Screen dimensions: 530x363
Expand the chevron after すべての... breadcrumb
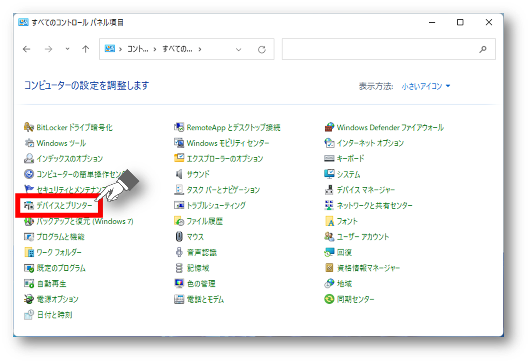(x=200, y=49)
